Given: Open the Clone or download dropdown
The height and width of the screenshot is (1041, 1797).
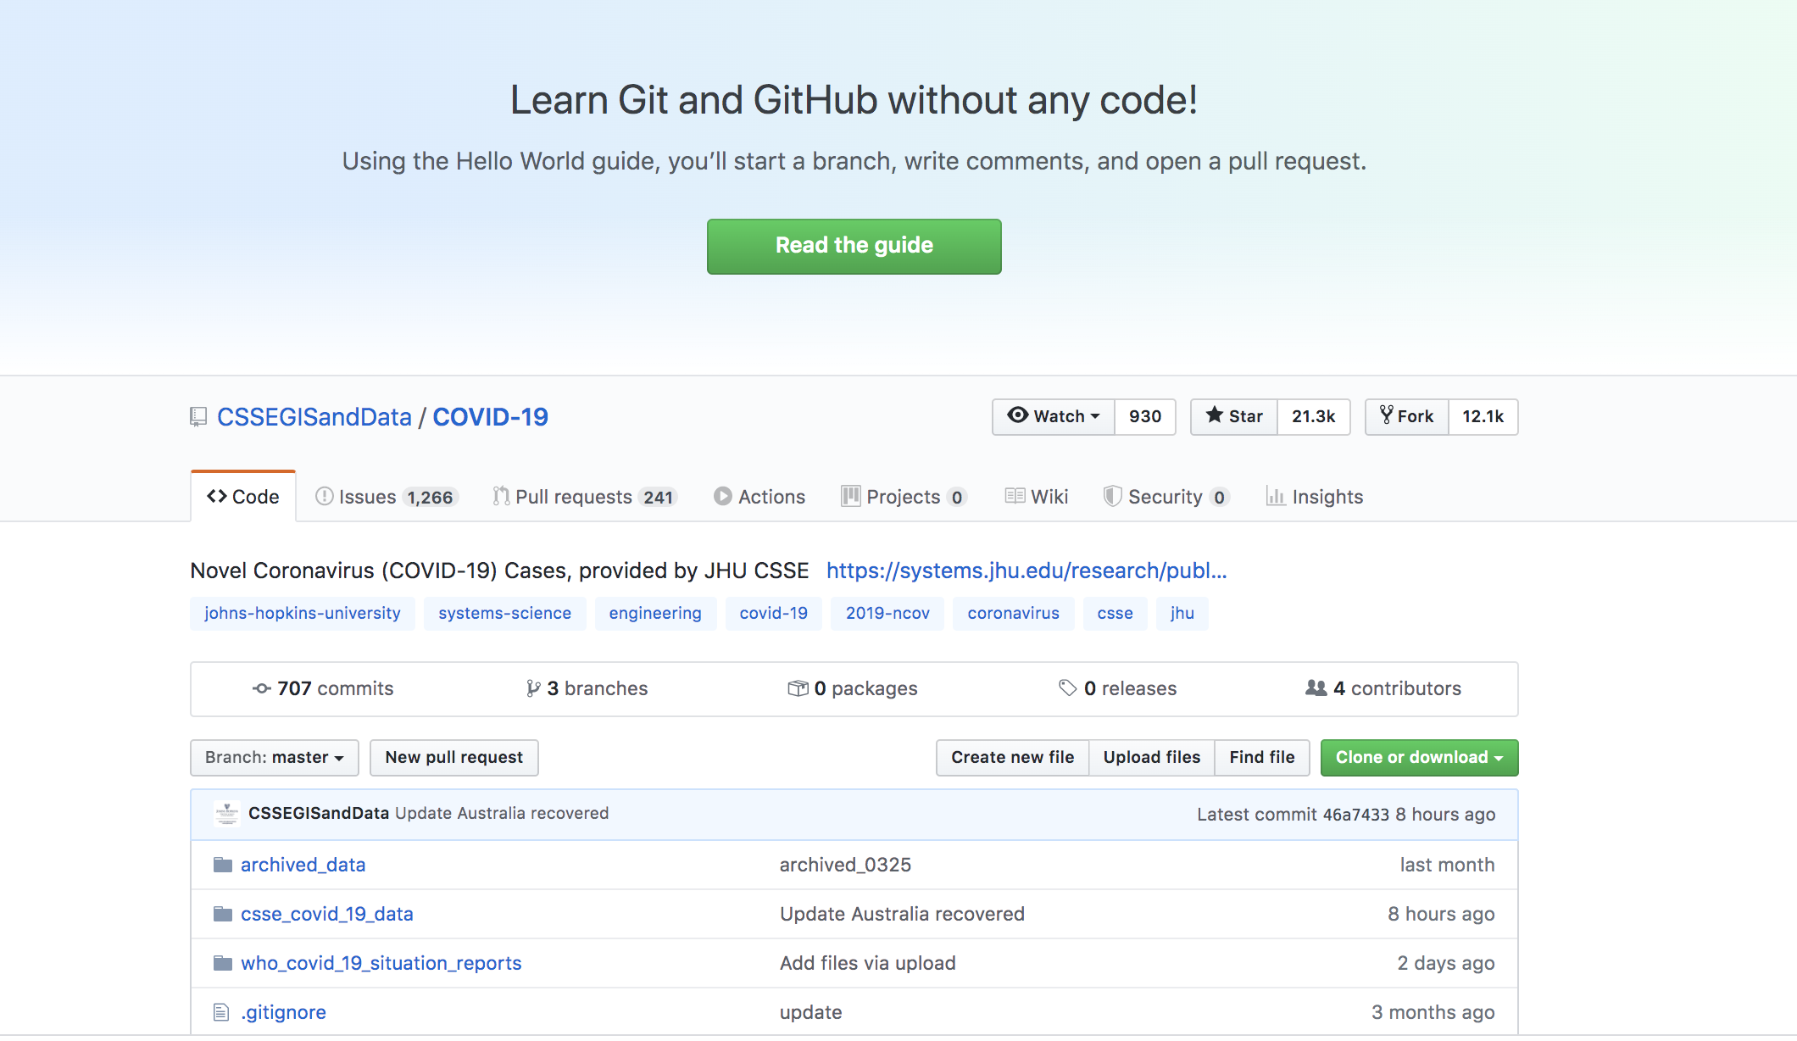Looking at the screenshot, I should [1418, 757].
